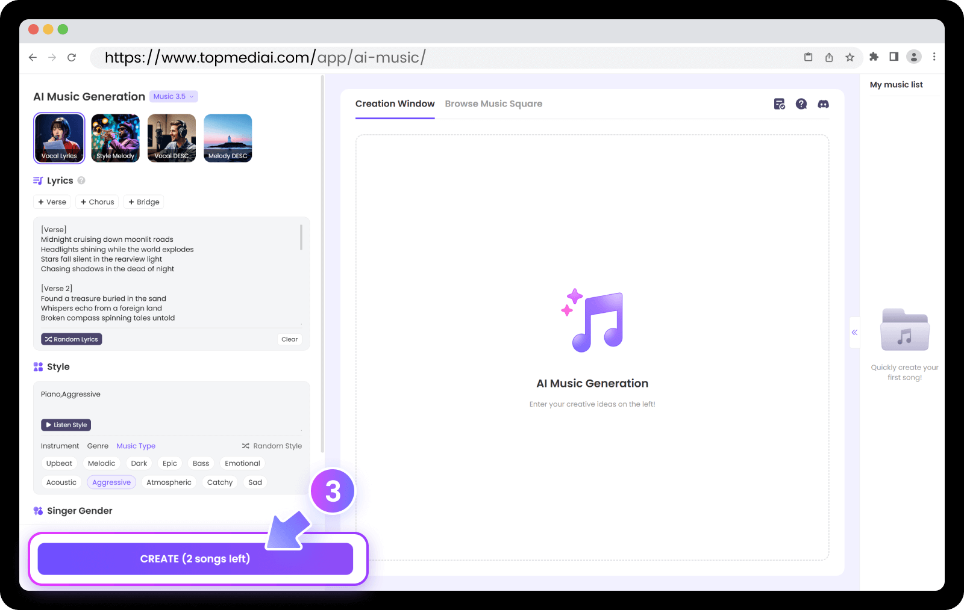Click the Singer Gender section heading

[x=80, y=511]
